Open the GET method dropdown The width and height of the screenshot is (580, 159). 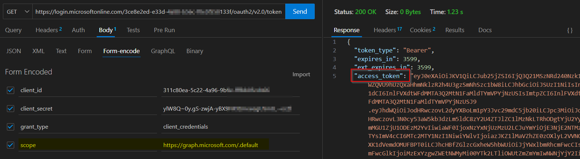[x=18, y=12]
